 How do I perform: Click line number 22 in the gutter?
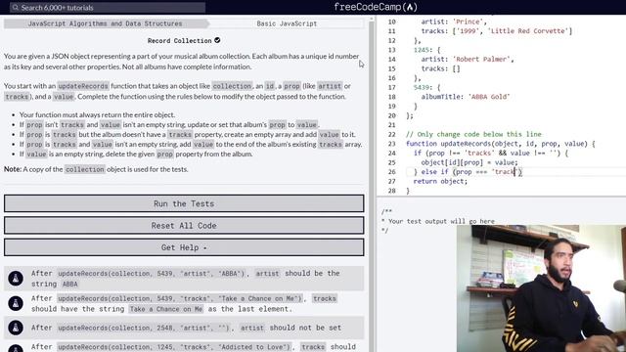(391, 134)
